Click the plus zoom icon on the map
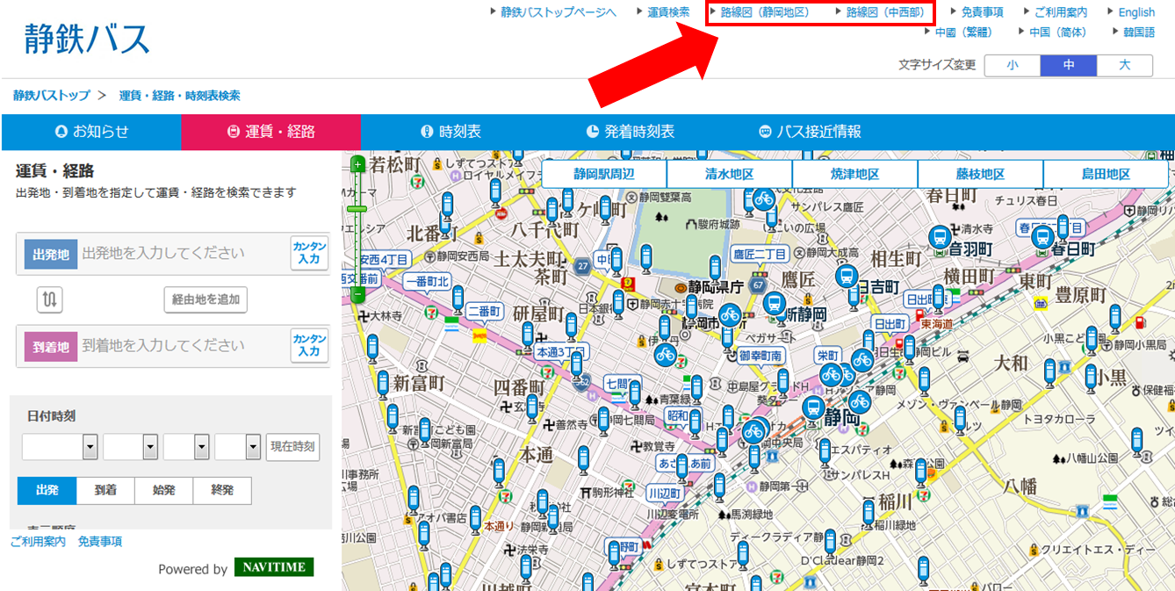The image size is (1175, 591). pyautogui.click(x=357, y=163)
